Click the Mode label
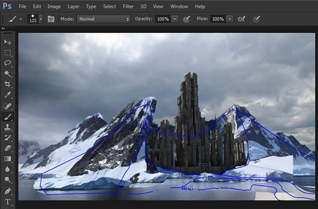This screenshot has width=318, height=209. [67, 19]
